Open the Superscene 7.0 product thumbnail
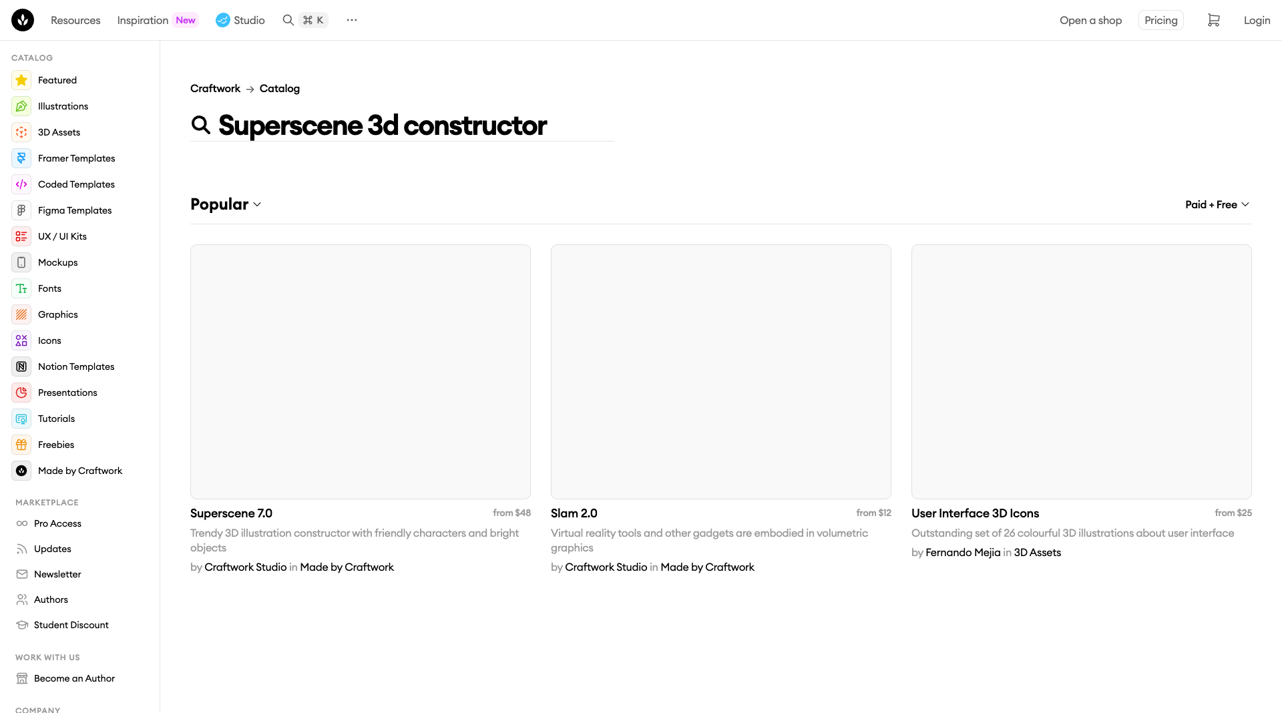The height and width of the screenshot is (713, 1282). (x=361, y=371)
